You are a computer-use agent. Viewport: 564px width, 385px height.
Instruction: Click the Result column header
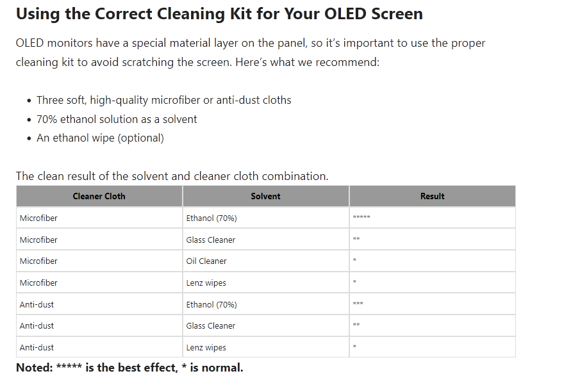click(x=433, y=196)
